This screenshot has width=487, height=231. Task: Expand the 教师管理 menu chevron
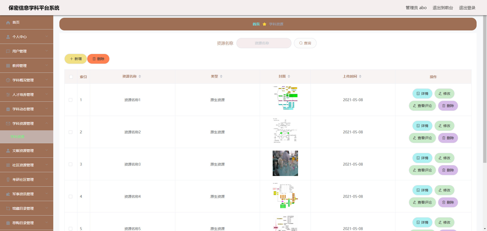point(47,65)
